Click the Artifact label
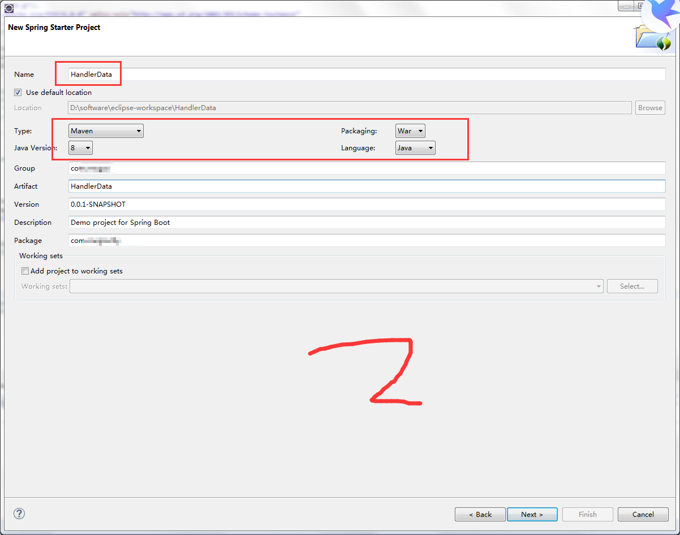This screenshot has width=680, height=535. (26, 186)
